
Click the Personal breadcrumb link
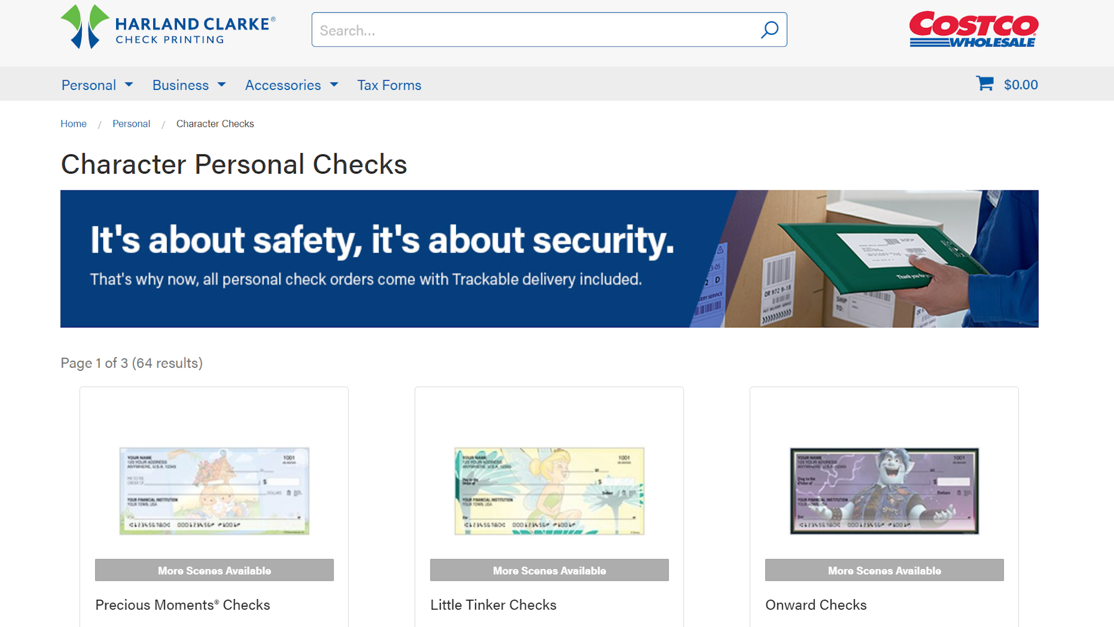coord(131,123)
